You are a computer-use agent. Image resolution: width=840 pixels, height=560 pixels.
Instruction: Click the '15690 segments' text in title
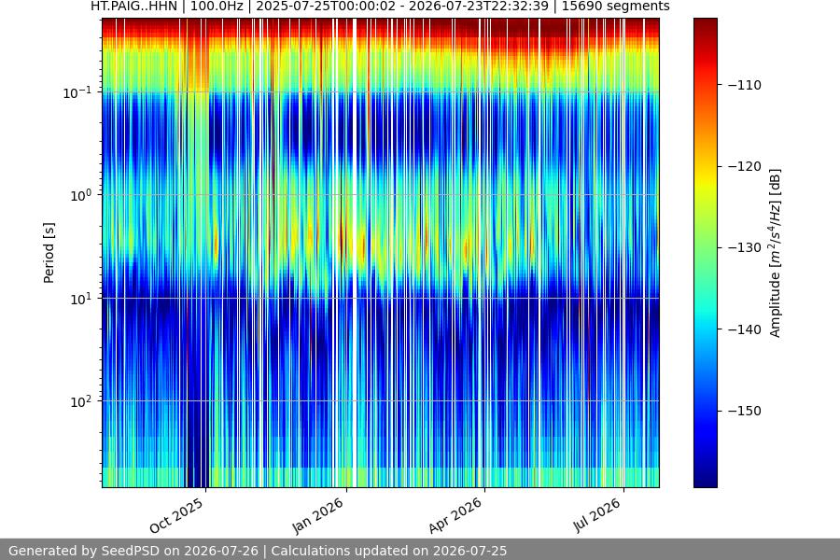point(616,7)
